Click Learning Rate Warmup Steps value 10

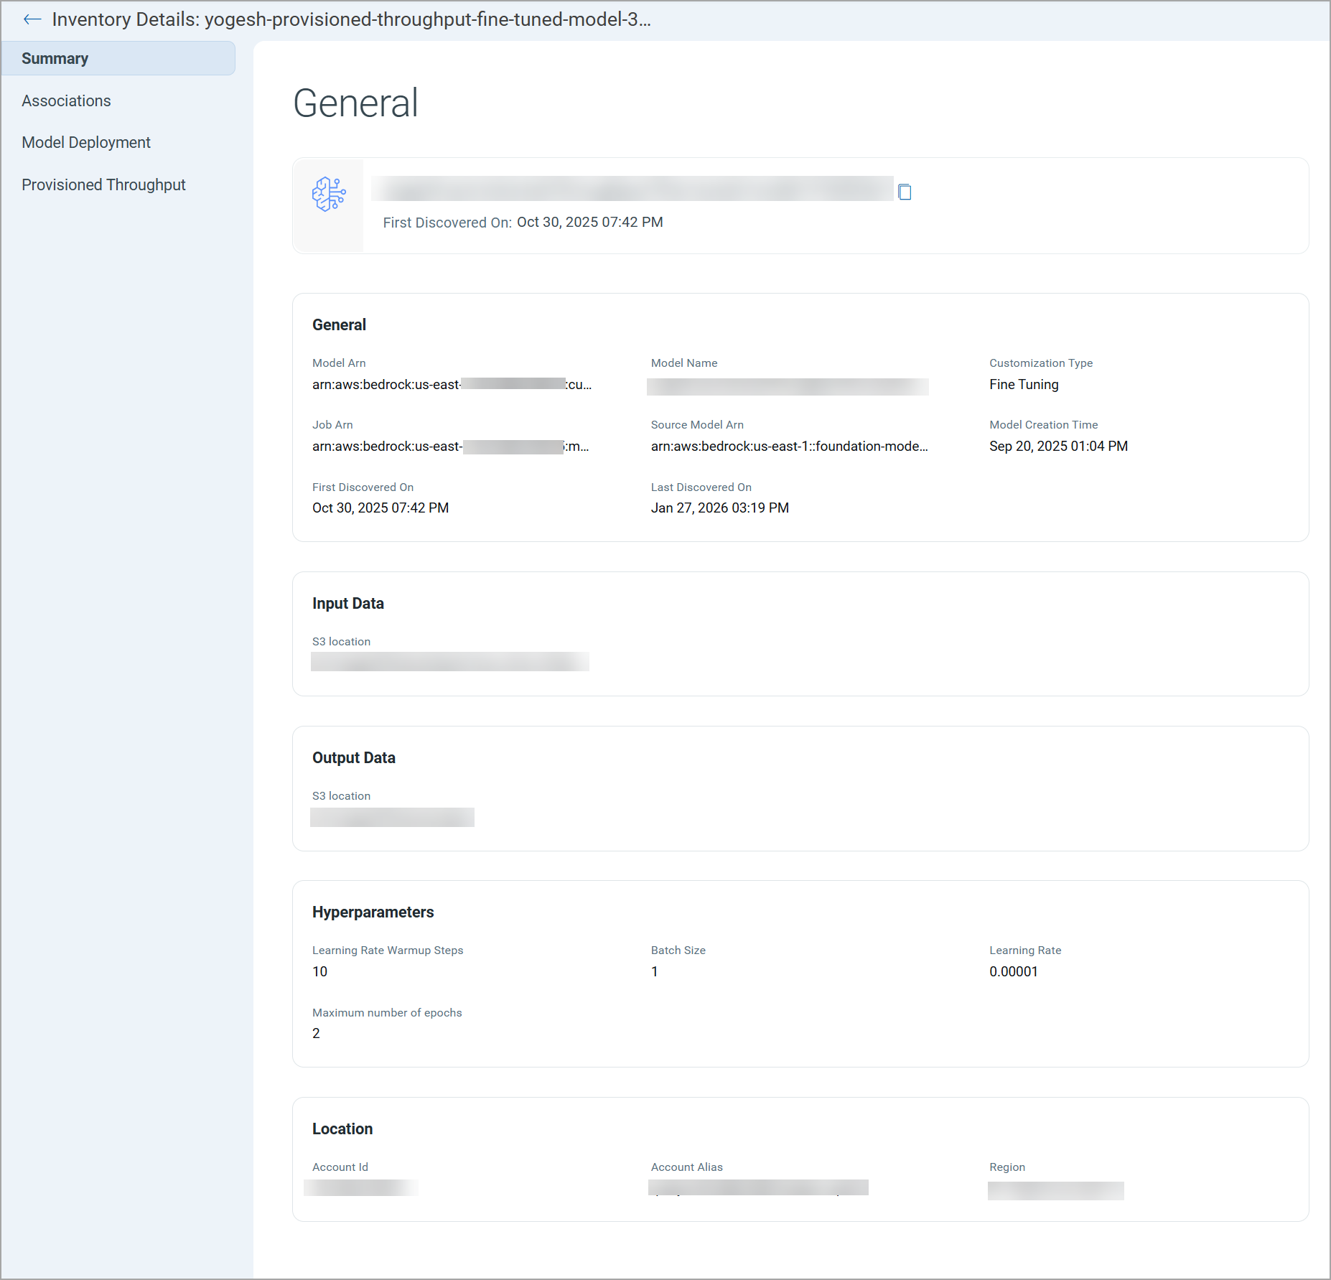(320, 971)
